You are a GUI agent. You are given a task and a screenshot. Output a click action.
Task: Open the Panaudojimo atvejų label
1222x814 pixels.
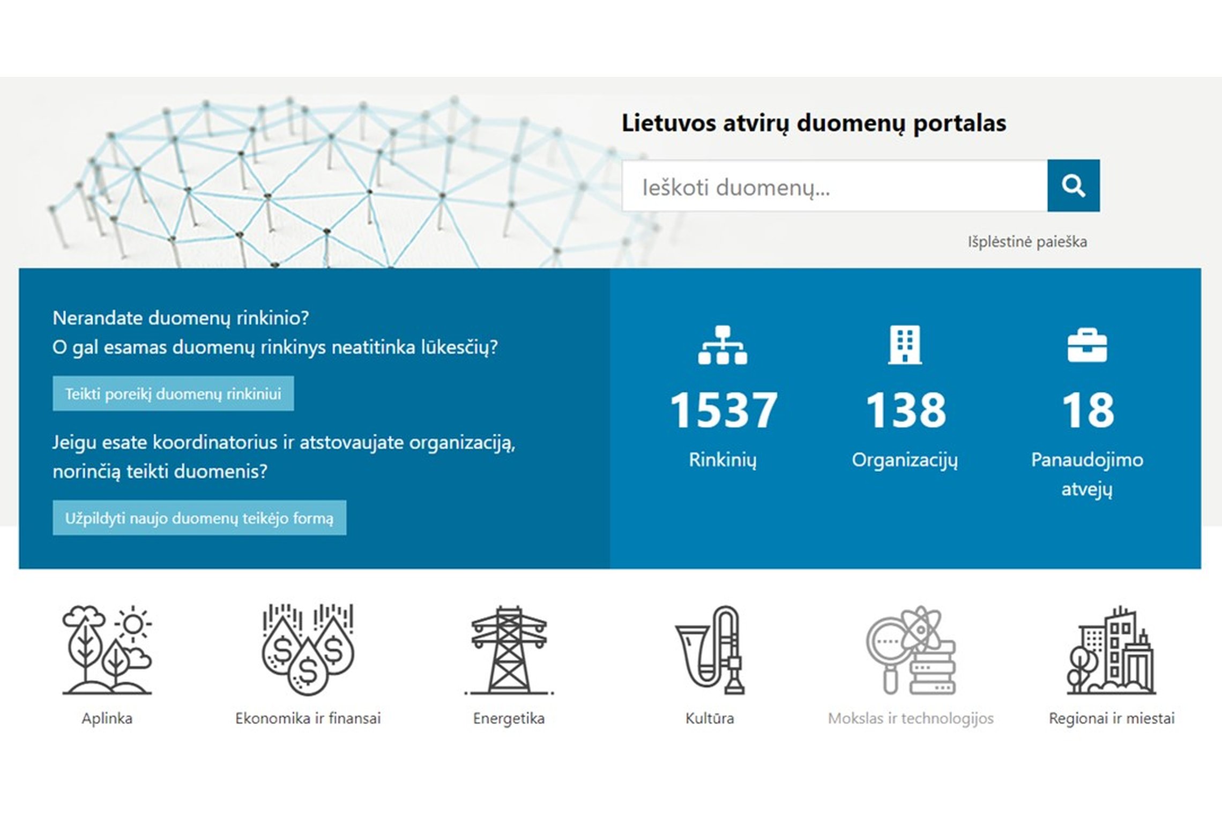[x=1087, y=474]
